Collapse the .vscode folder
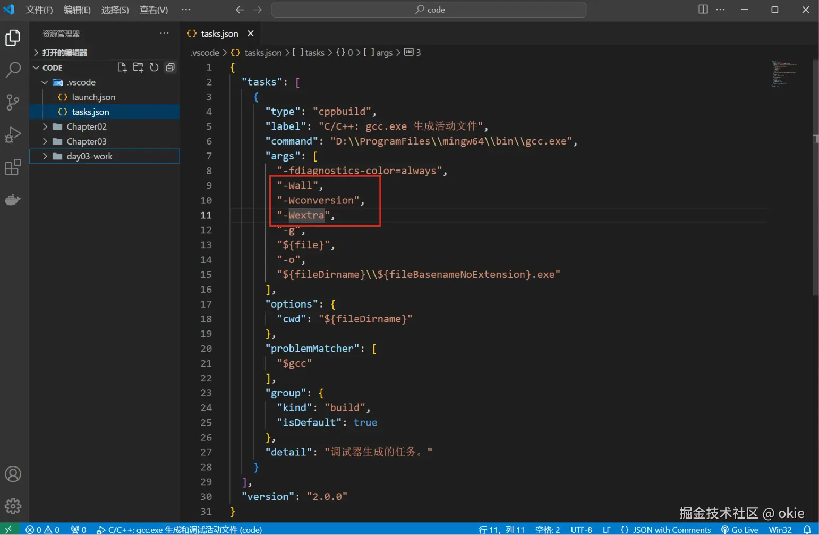819x535 pixels. click(x=45, y=82)
